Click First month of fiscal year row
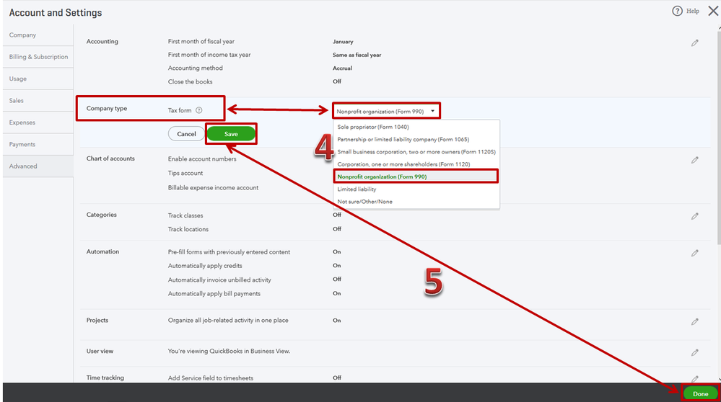 point(201,41)
